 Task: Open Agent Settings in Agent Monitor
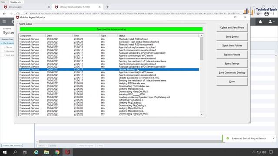tap(232, 64)
